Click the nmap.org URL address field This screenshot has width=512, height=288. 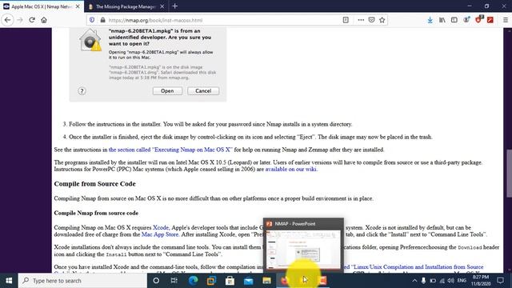tap(222, 20)
